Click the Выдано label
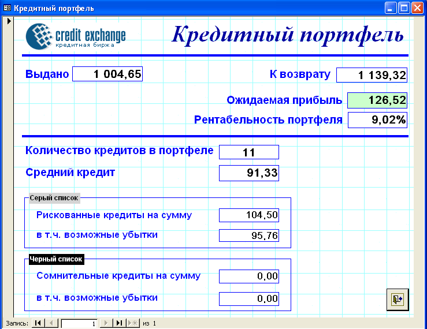This screenshot has height=329, width=427. 47,74
